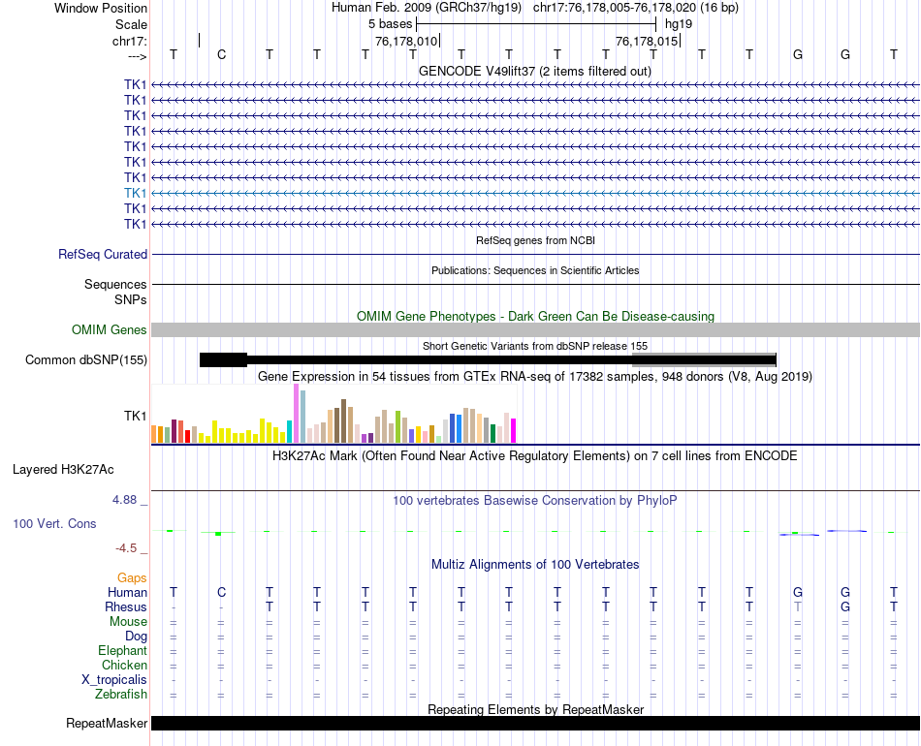Click the Chicken alignment row label
The height and width of the screenshot is (746, 921).
124,665
